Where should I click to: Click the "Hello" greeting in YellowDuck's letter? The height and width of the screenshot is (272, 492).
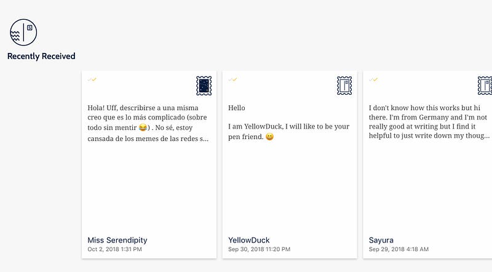[x=237, y=108]
